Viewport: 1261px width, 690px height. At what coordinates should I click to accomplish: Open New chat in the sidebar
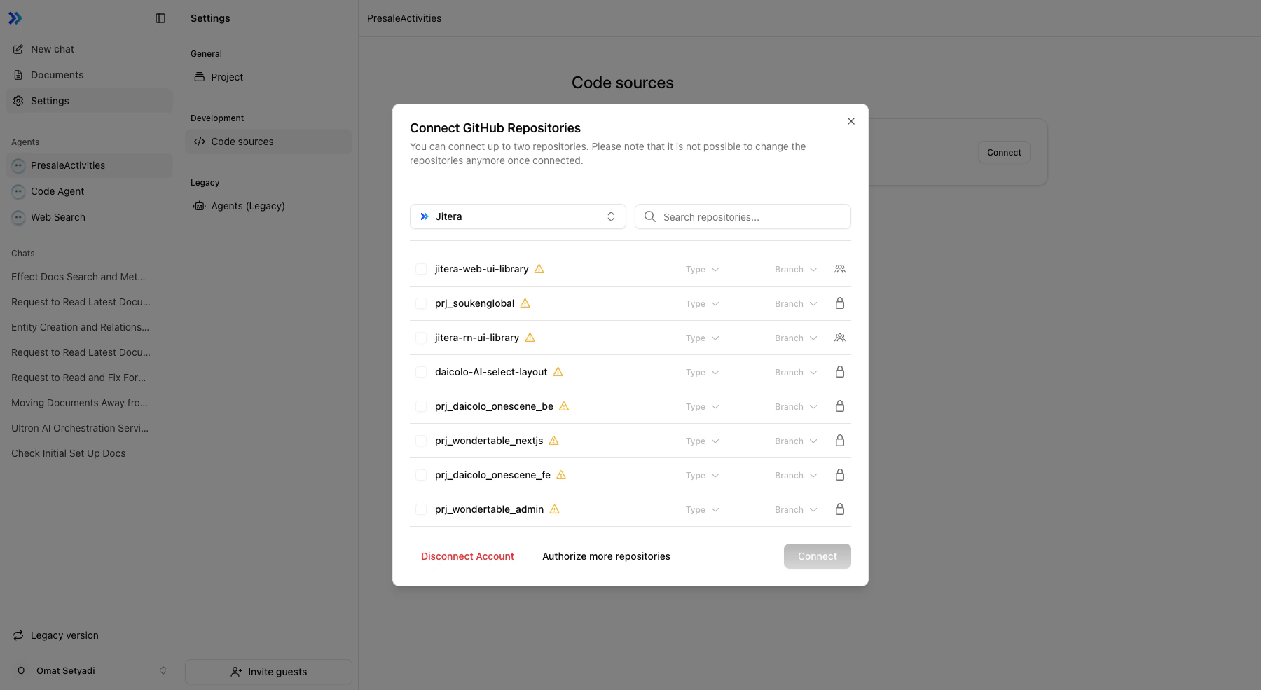click(89, 49)
